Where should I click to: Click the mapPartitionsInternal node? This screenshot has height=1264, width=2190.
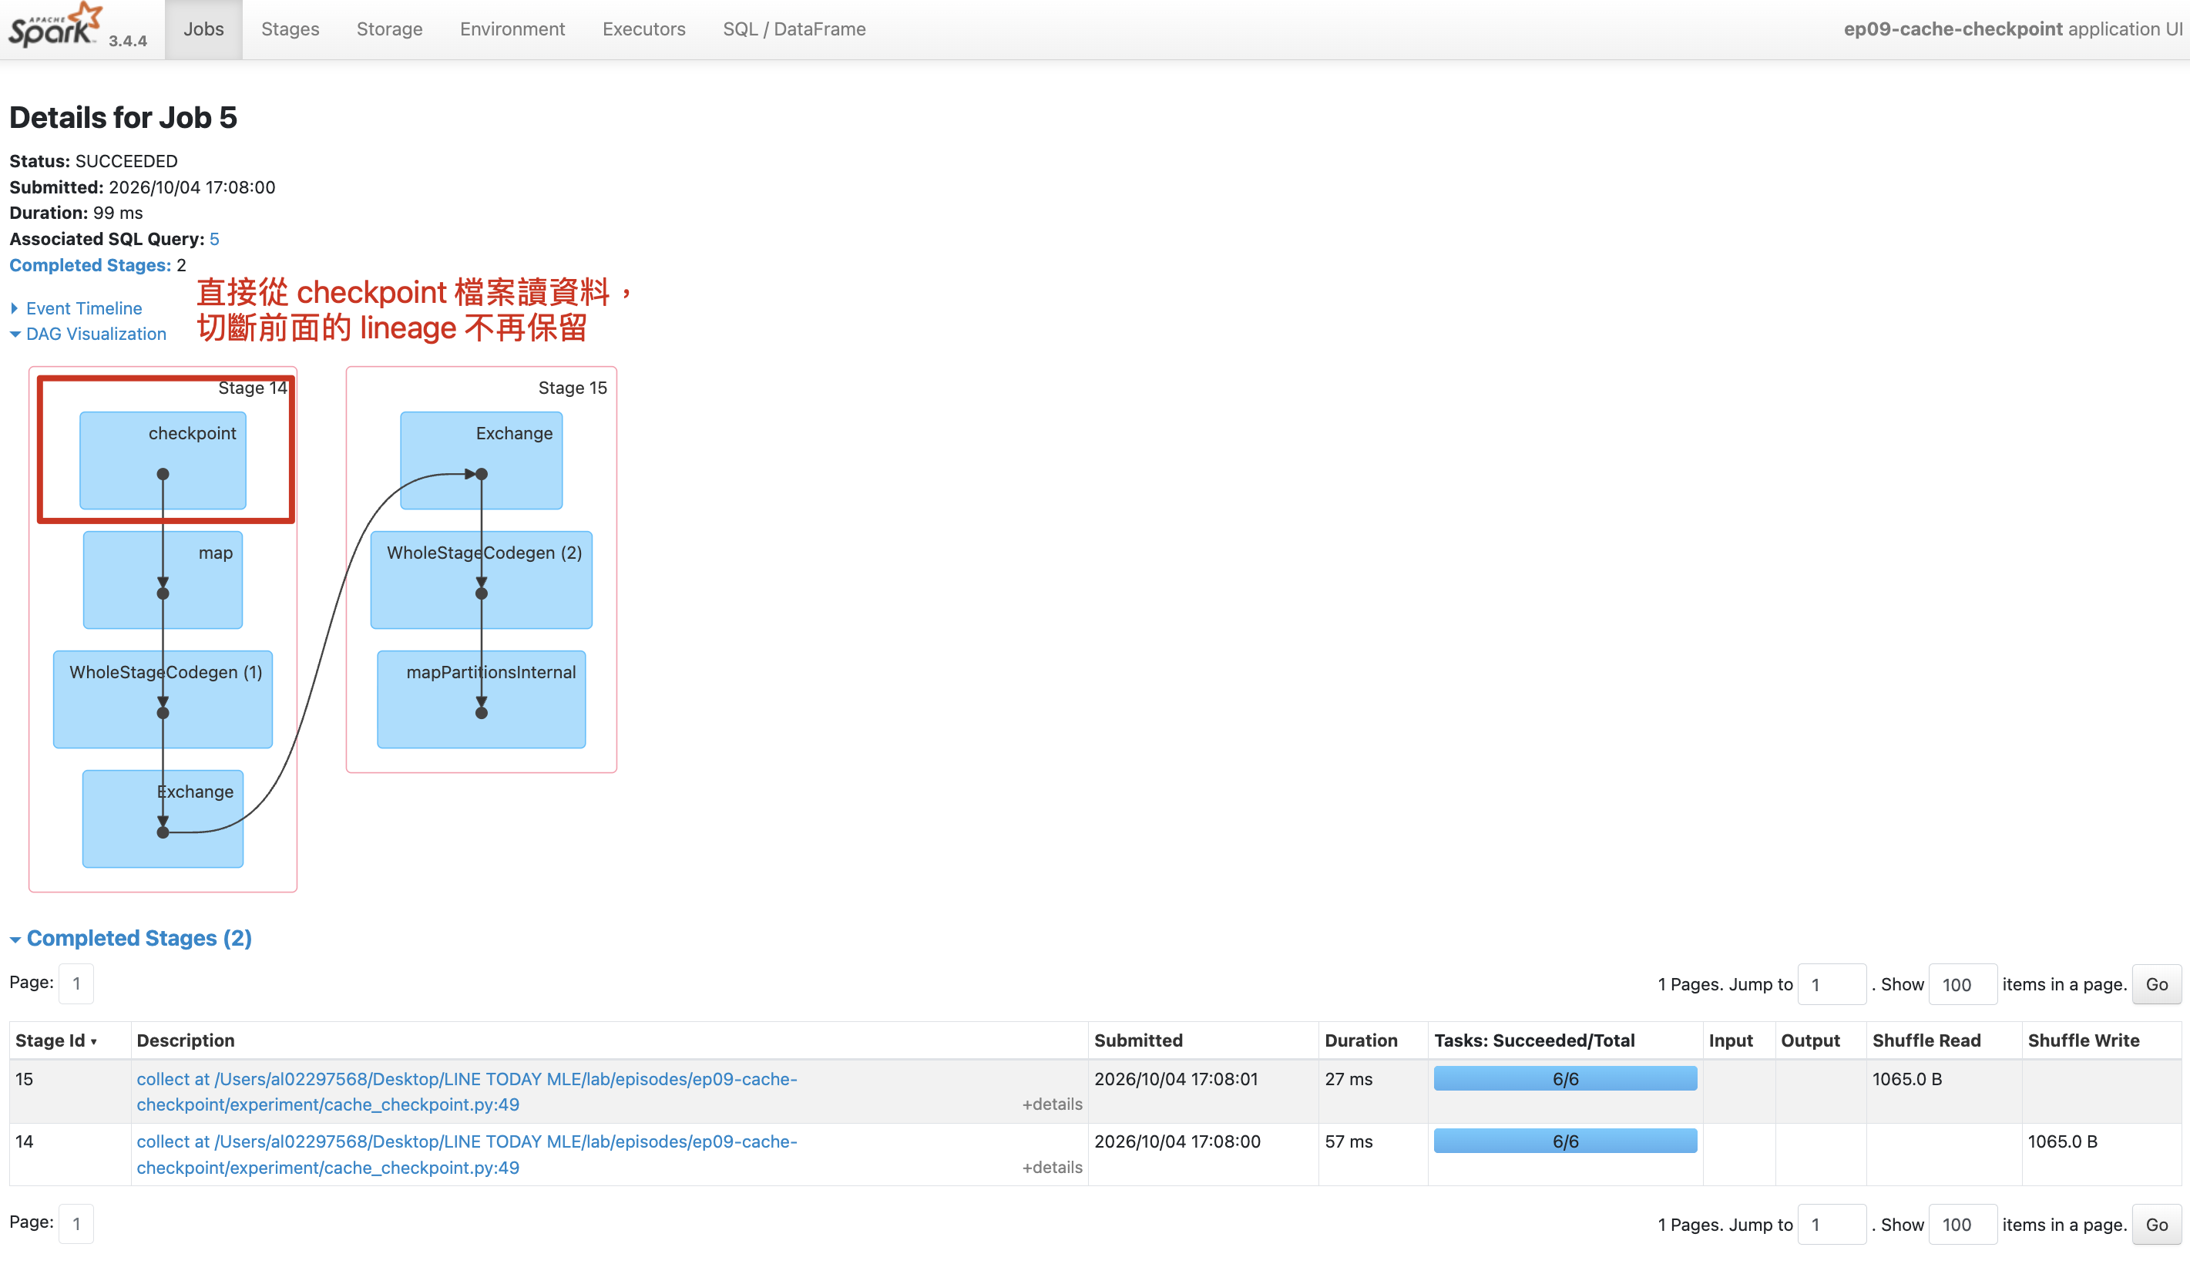[x=482, y=699]
